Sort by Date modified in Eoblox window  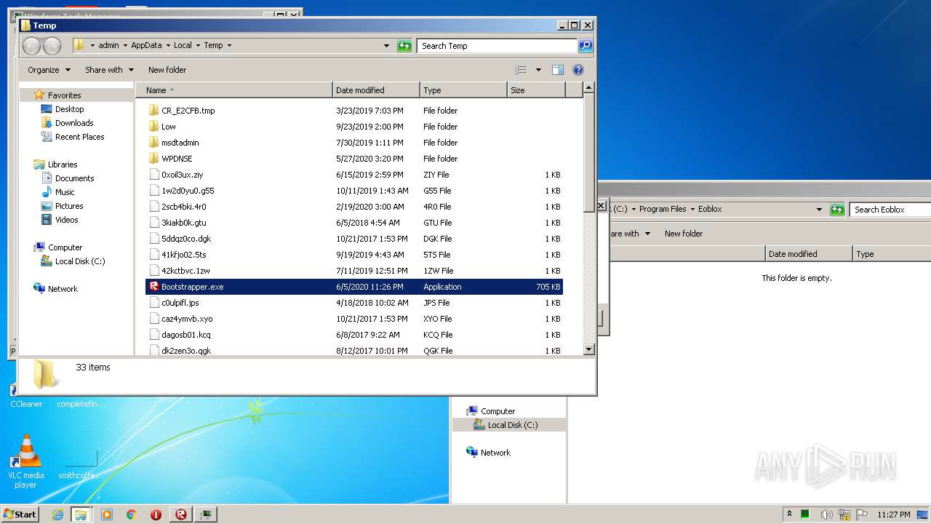(809, 254)
